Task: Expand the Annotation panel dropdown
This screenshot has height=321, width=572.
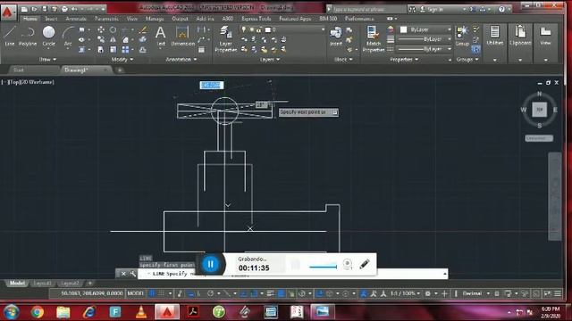Action: [181, 59]
